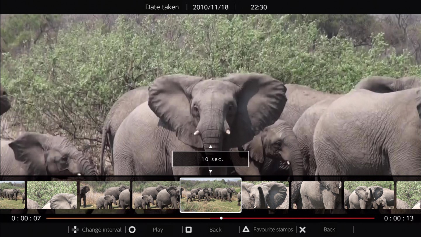
Task: Click the triangle Favourite stamps icon
Action: click(x=246, y=230)
